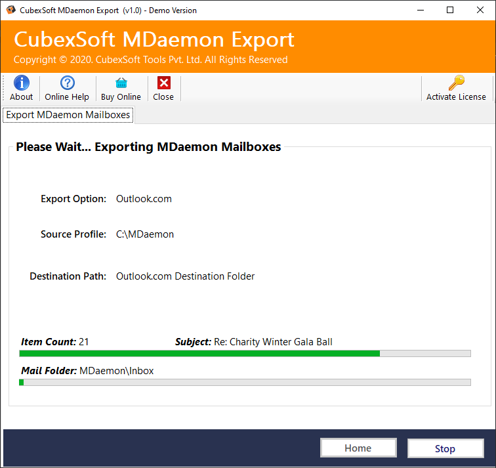Viewport: 496px width, 468px height.
Task: Click subject Re: Charity Winter Gala Ball
Action: [x=273, y=342]
